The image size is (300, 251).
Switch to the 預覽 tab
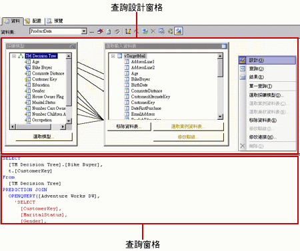click(x=55, y=21)
